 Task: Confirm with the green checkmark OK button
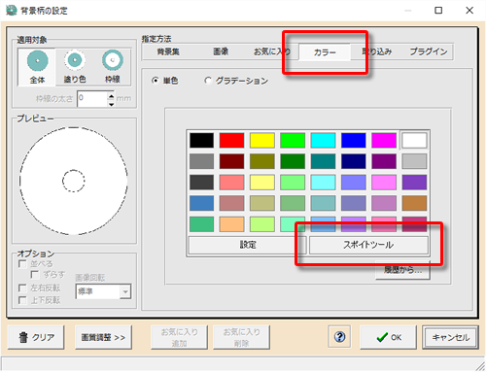pos(388,337)
